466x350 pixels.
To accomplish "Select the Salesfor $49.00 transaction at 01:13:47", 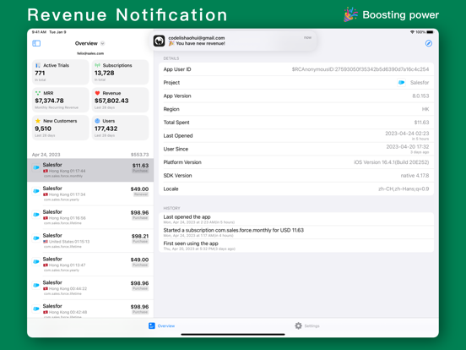I will point(90,264).
